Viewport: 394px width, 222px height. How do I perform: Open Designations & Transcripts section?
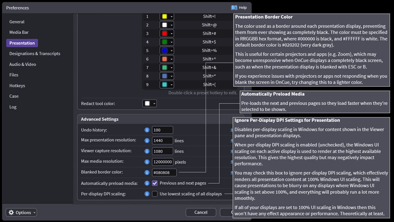35,54
